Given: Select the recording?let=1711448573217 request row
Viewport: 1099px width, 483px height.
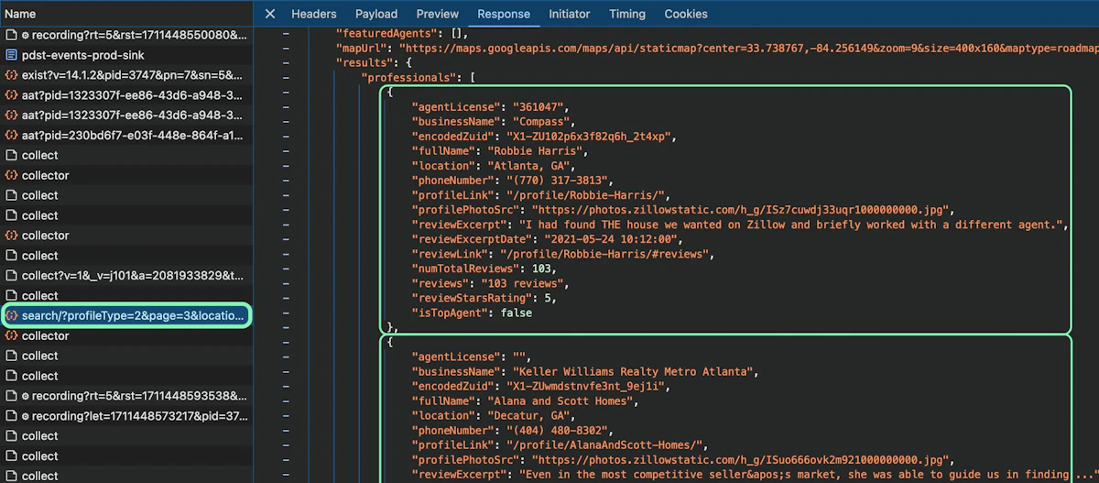Looking at the screenshot, I should [126, 416].
